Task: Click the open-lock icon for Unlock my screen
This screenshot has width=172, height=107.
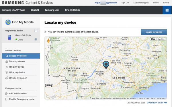Action: 7,78
